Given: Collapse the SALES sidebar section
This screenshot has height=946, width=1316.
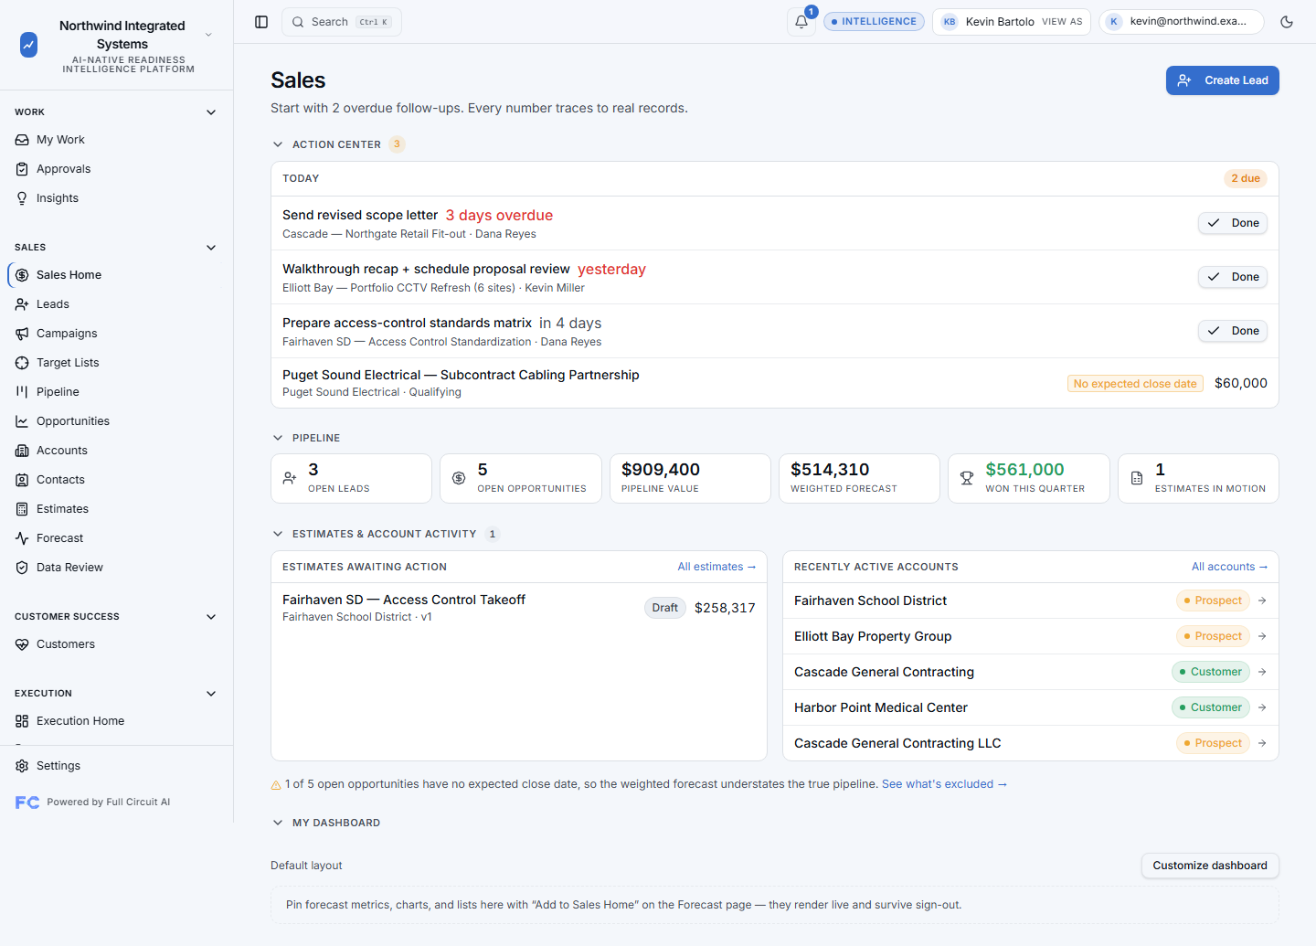Looking at the screenshot, I should click(211, 248).
